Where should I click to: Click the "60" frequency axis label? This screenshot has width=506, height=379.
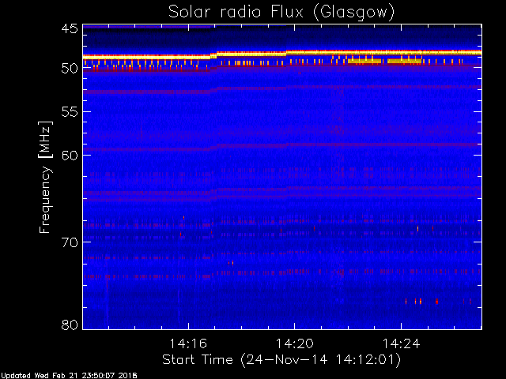(x=70, y=156)
